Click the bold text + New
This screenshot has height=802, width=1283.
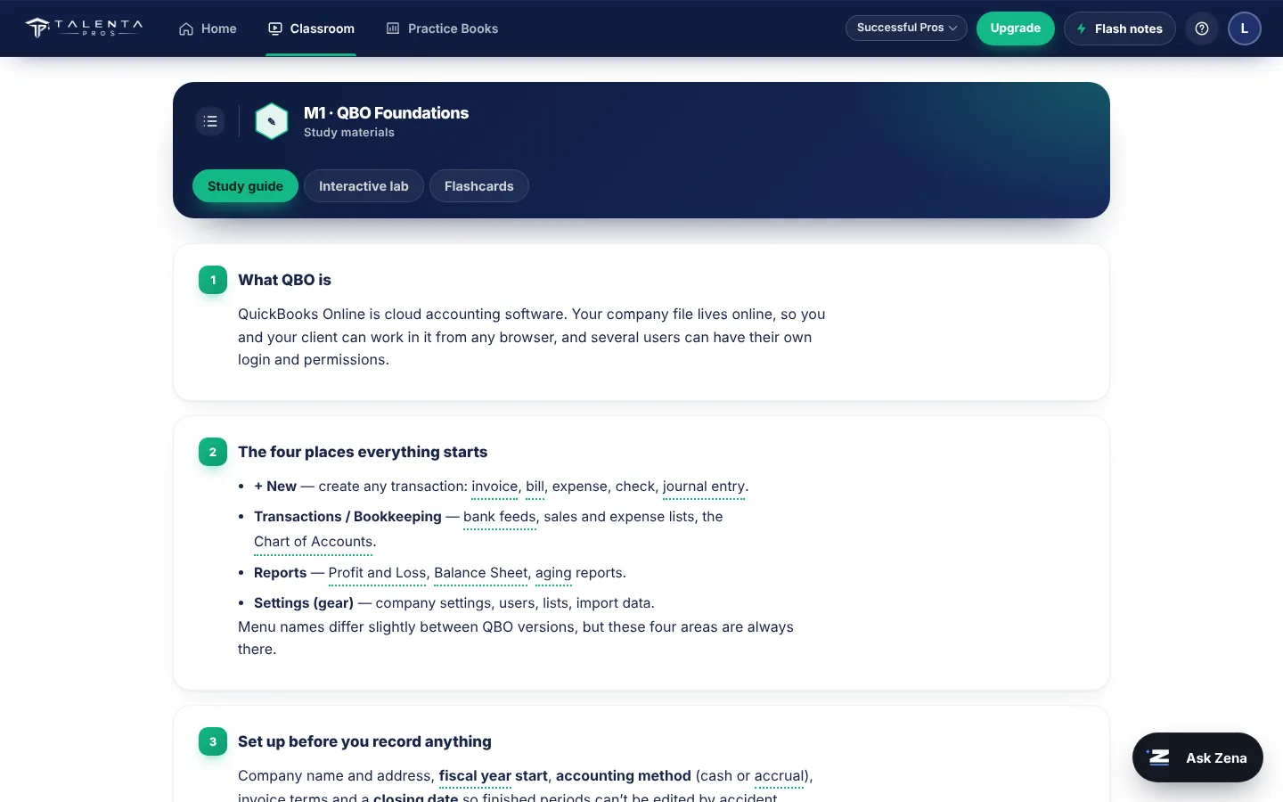coord(275,487)
